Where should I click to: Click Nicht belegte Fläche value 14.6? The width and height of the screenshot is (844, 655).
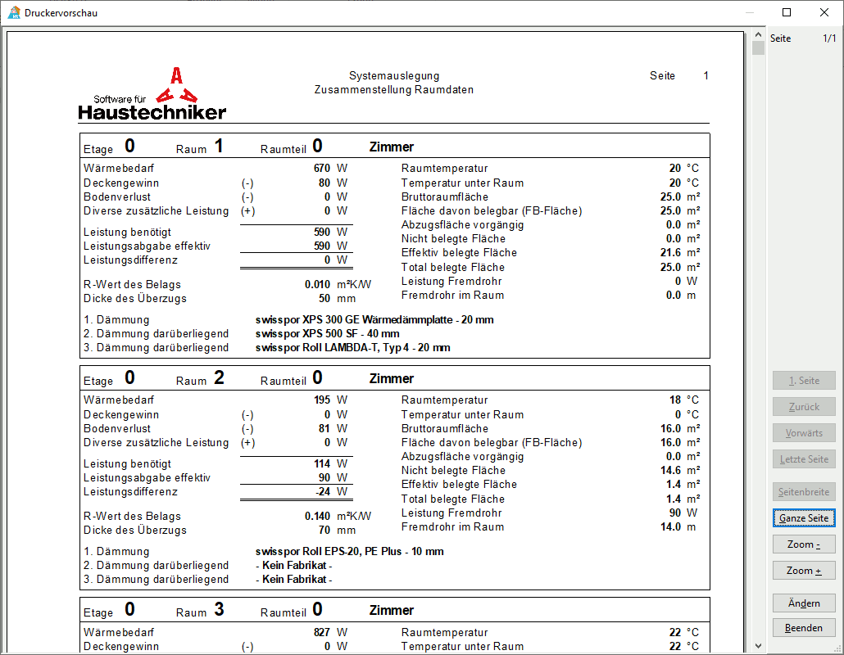[x=670, y=471]
